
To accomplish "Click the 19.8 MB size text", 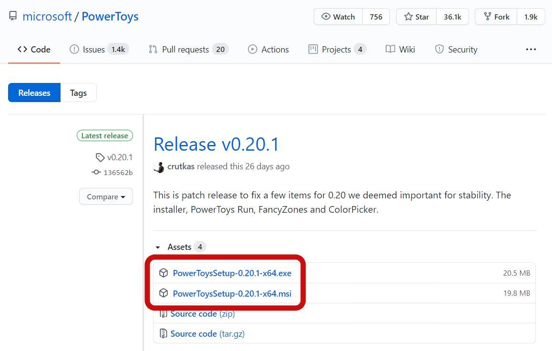I will point(516,293).
